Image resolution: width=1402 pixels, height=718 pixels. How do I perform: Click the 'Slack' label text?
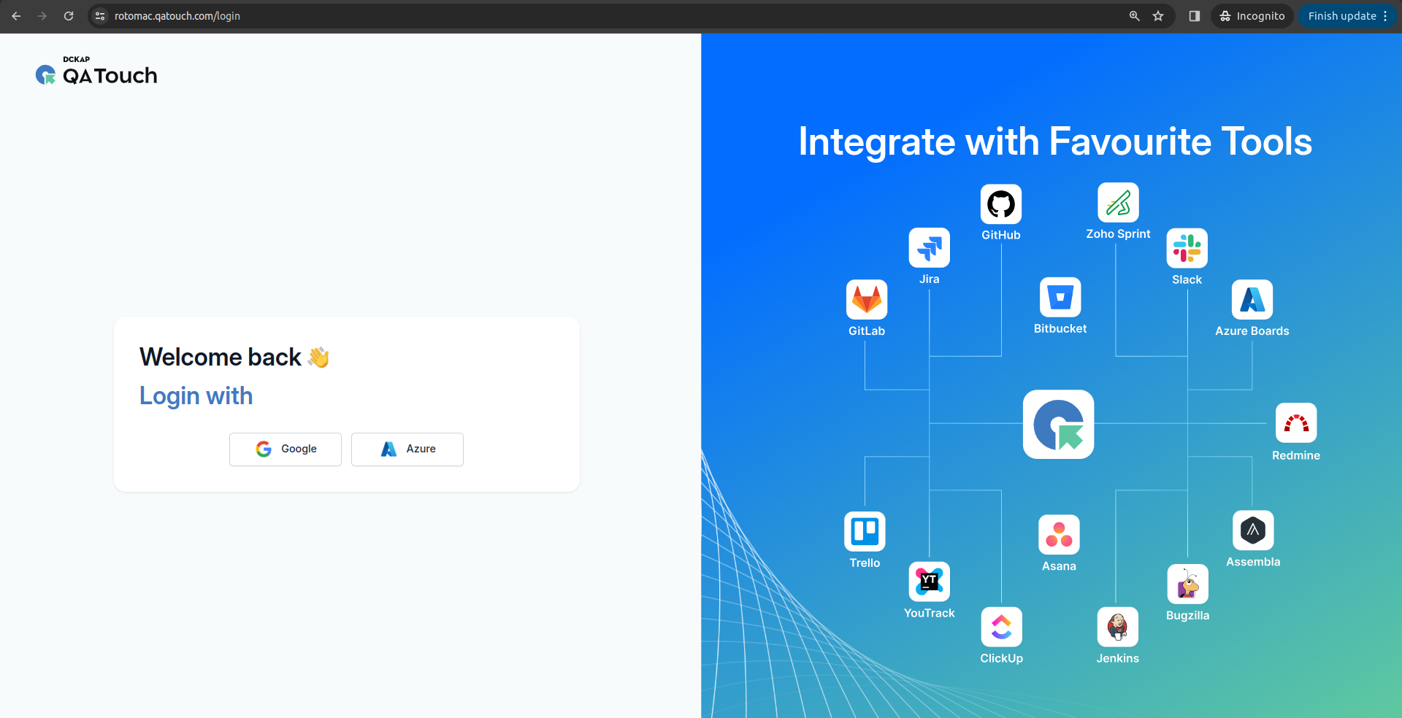point(1187,280)
